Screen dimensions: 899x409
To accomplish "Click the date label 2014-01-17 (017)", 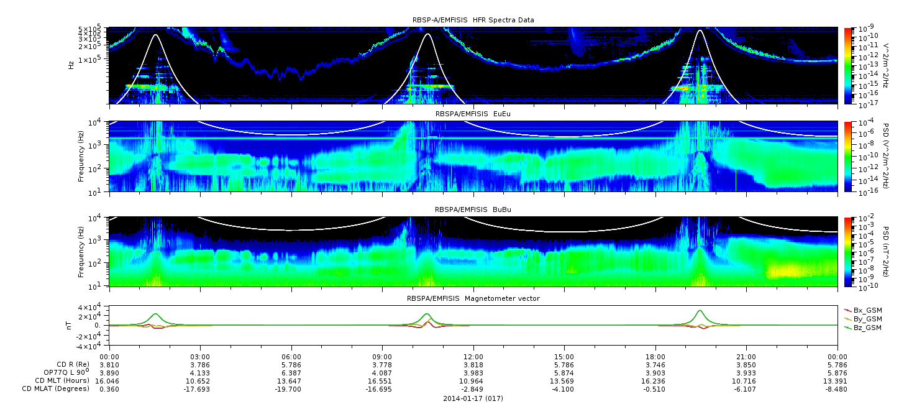I will pos(473,398).
